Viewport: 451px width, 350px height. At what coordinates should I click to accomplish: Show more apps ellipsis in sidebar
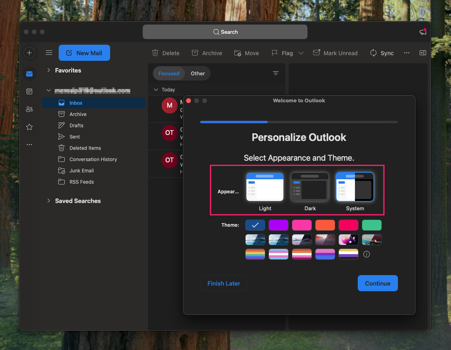(x=29, y=145)
